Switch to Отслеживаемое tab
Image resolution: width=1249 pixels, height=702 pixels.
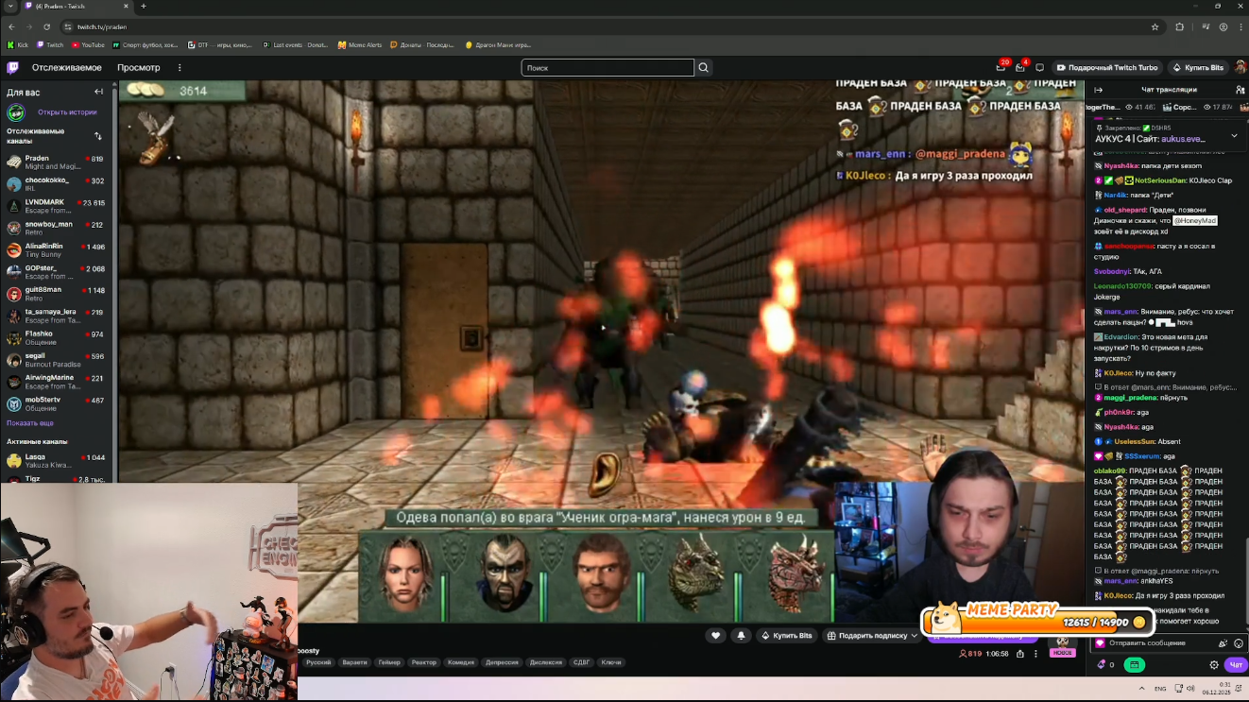[x=67, y=68]
